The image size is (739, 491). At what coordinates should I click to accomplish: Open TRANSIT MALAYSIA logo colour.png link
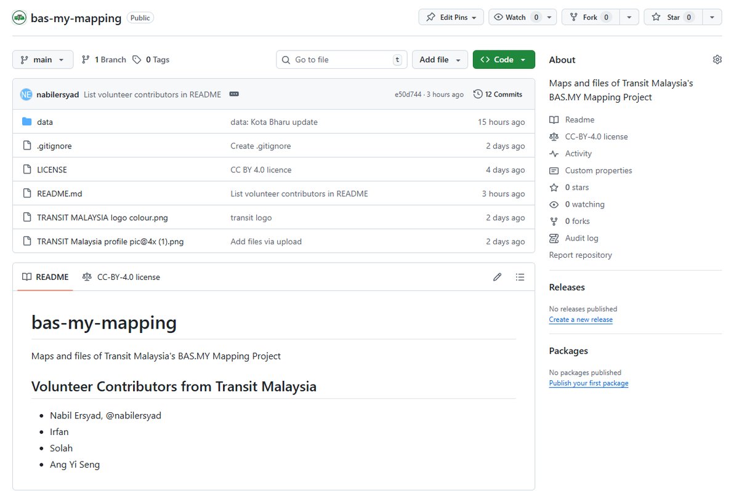[x=102, y=218]
